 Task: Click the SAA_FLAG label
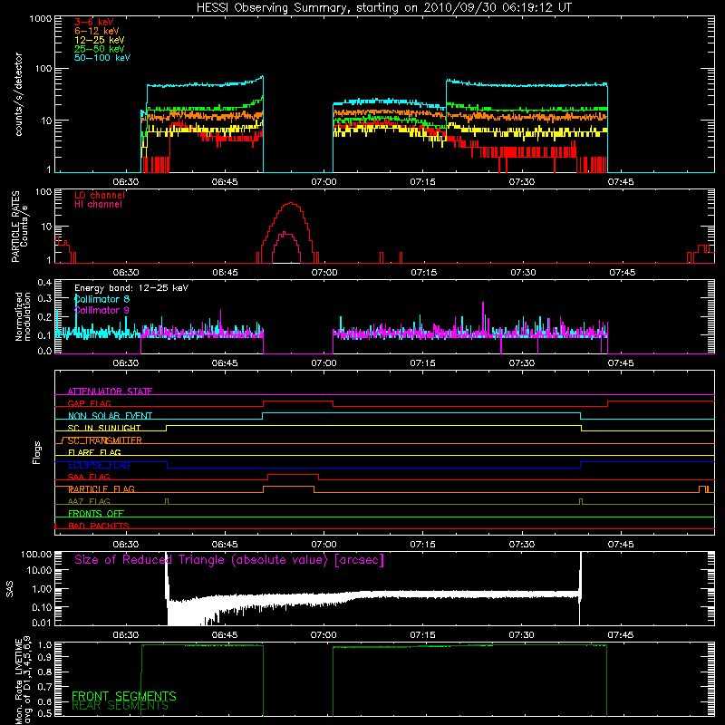point(89,477)
